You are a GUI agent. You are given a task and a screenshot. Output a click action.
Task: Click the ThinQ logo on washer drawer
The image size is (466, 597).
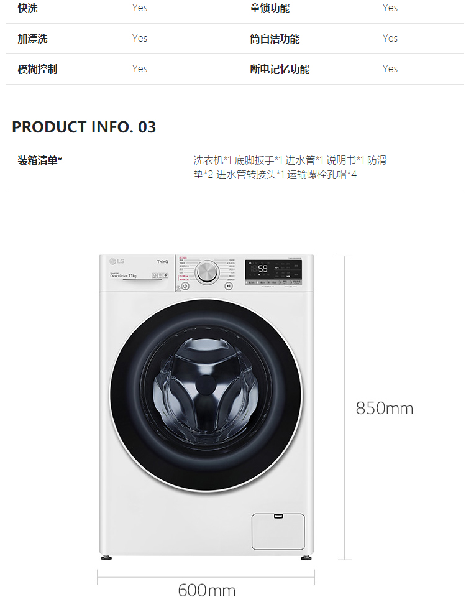[162, 262]
